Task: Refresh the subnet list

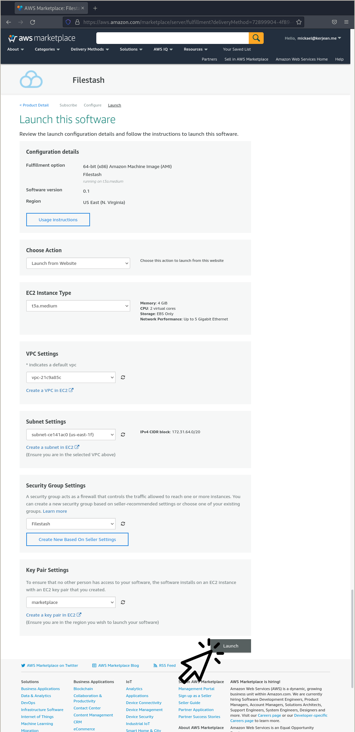Action: pos(123,435)
